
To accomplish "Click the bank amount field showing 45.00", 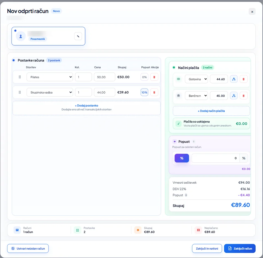I will (x=219, y=96).
